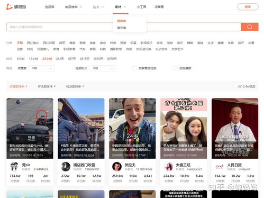The width and height of the screenshot is (264, 198).
Task: Filter by the 文学艺术 category
Action: click(177, 49)
